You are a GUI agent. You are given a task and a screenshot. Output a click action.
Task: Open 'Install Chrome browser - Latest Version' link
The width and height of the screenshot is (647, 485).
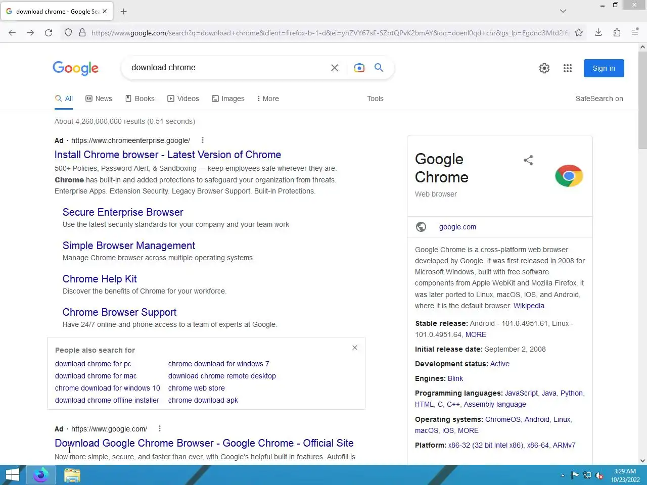(168, 155)
